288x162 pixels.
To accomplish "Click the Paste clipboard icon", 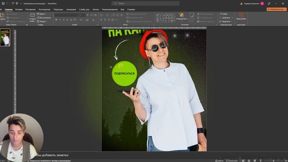I will click(2, 15).
